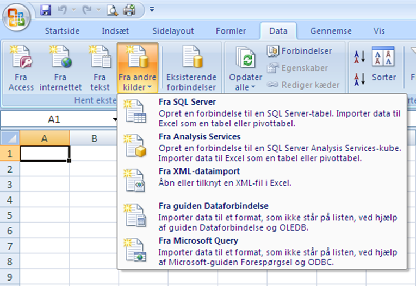Select row 1 header
Viewport: 416px width, 286px height.
10,154
